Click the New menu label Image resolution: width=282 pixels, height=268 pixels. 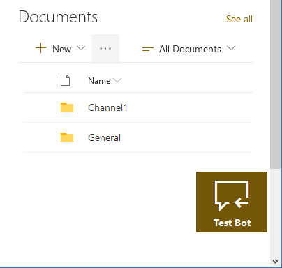coord(61,49)
